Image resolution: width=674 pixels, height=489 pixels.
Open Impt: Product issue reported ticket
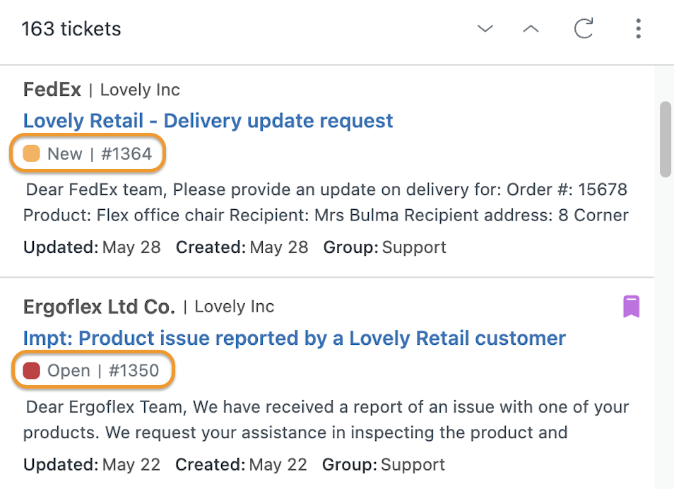click(295, 338)
